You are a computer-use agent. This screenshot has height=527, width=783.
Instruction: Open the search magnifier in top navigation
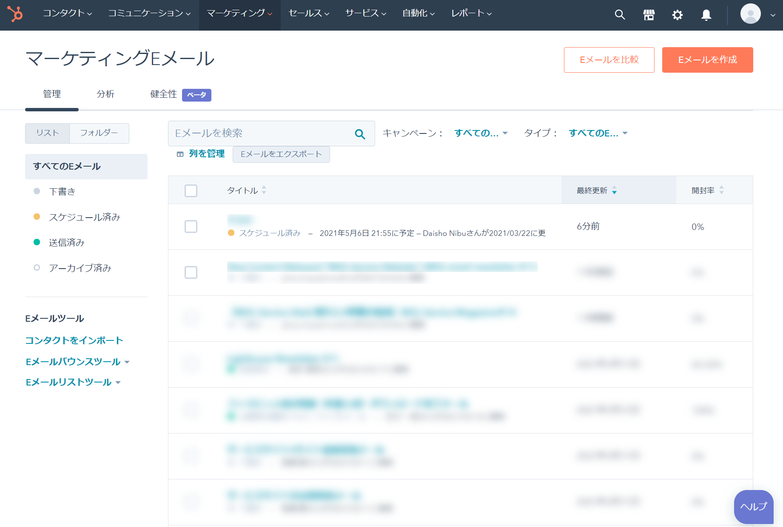pyautogui.click(x=620, y=15)
